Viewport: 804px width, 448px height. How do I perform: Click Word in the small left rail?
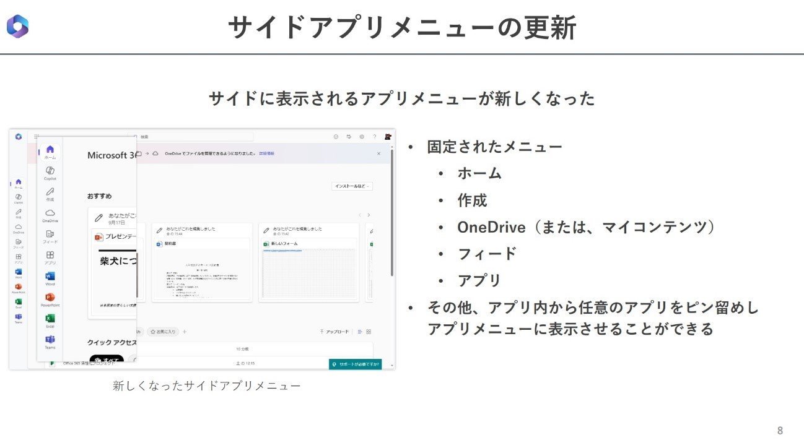(19, 273)
